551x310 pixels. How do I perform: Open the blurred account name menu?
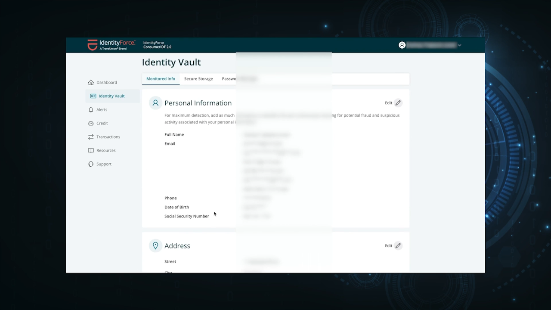pyautogui.click(x=431, y=45)
